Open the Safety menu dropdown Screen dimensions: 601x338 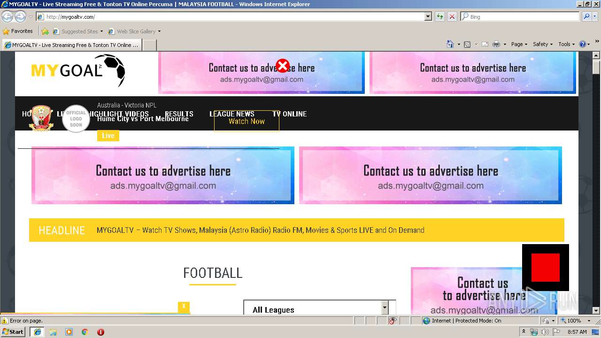pyautogui.click(x=543, y=44)
